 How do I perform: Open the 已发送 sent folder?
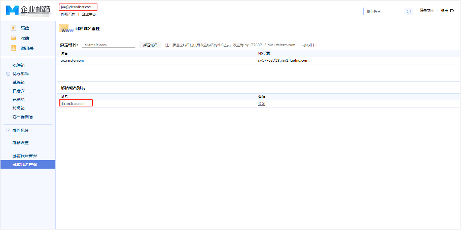pyautogui.click(x=19, y=91)
